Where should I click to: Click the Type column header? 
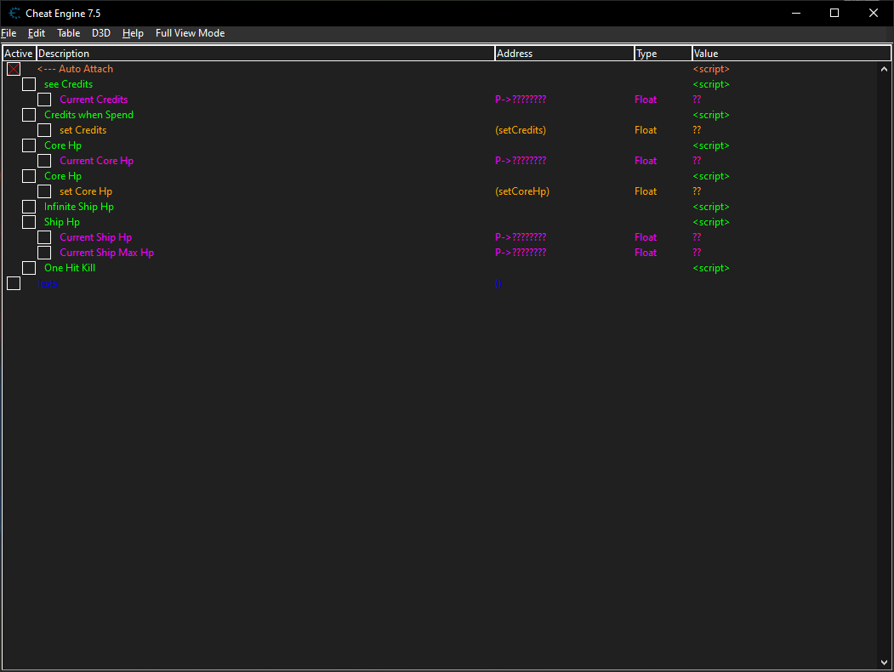tap(663, 54)
